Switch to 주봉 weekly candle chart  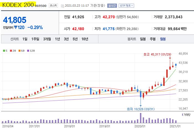tap(153, 39)
